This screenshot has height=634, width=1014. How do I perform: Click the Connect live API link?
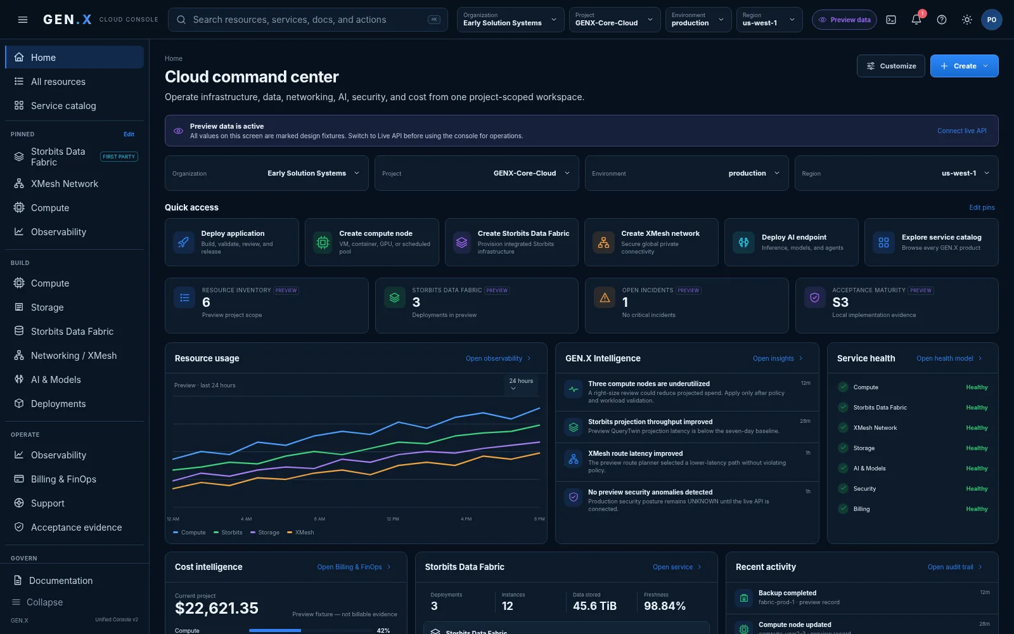tap(961, 131)
